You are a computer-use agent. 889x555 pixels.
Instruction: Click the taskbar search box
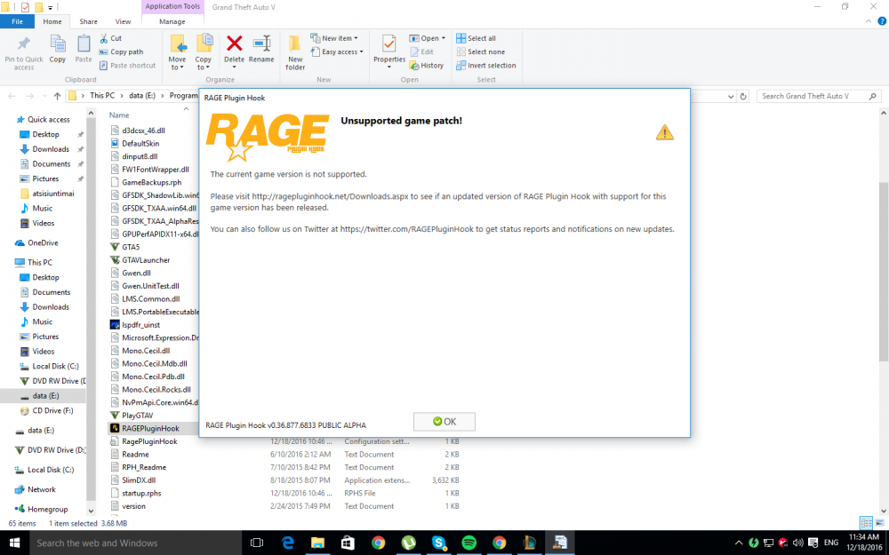136,543
